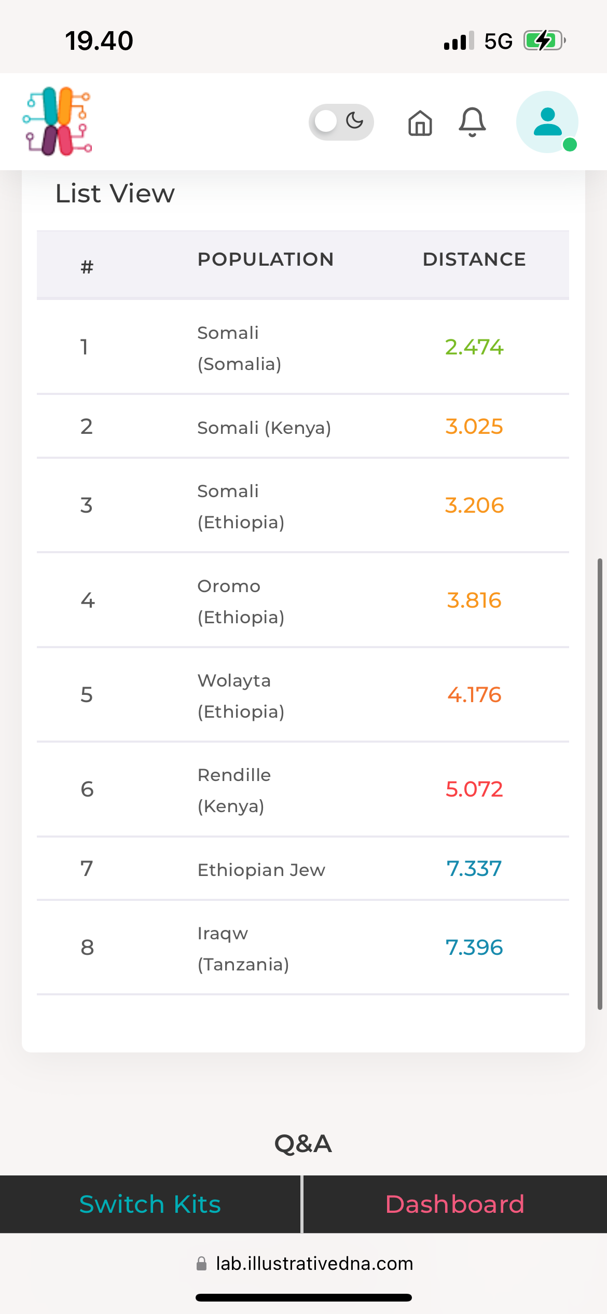Click the POPULATION column header

click(266, 259)
